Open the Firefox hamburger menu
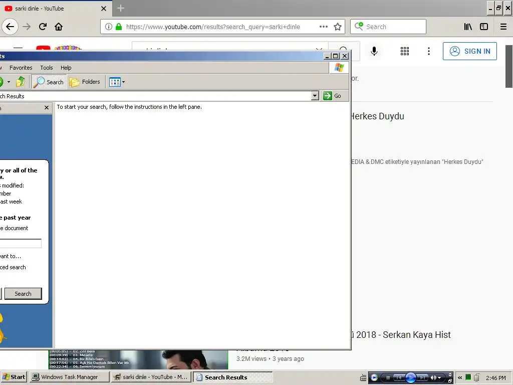Image resolution: width=513 pixels, height=385 pixels. (x=503, y=27)
